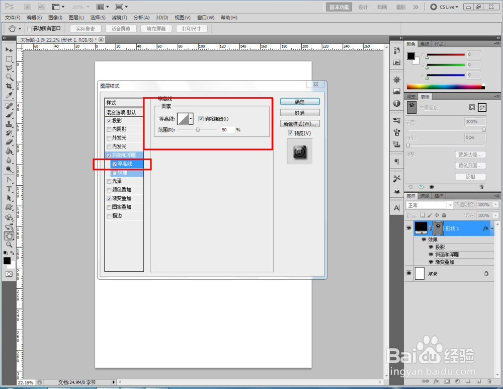Open the 图层(L) menu
Image resolution: width=503 pixels, height=389 pixels.
tap(76, 18)
